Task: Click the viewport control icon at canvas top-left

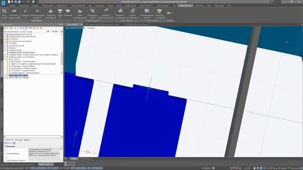Action: coord(67,28)
